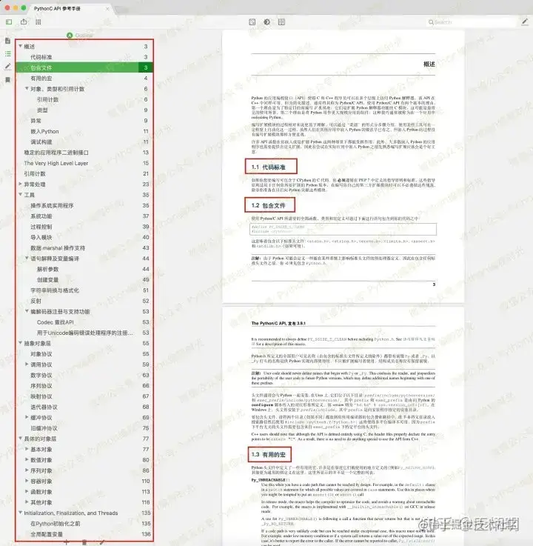Image resolution: width=533 pixels, height=546 pixels.
Task: Expand the 基本对象 outline node
Action: (x=27, y=449)
